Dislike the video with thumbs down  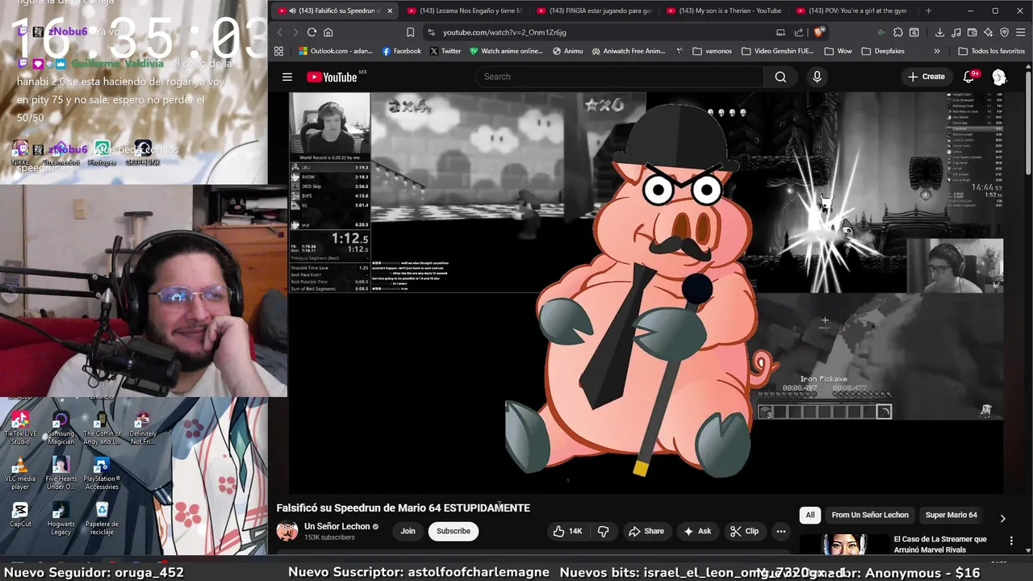[x=603, y=531]
